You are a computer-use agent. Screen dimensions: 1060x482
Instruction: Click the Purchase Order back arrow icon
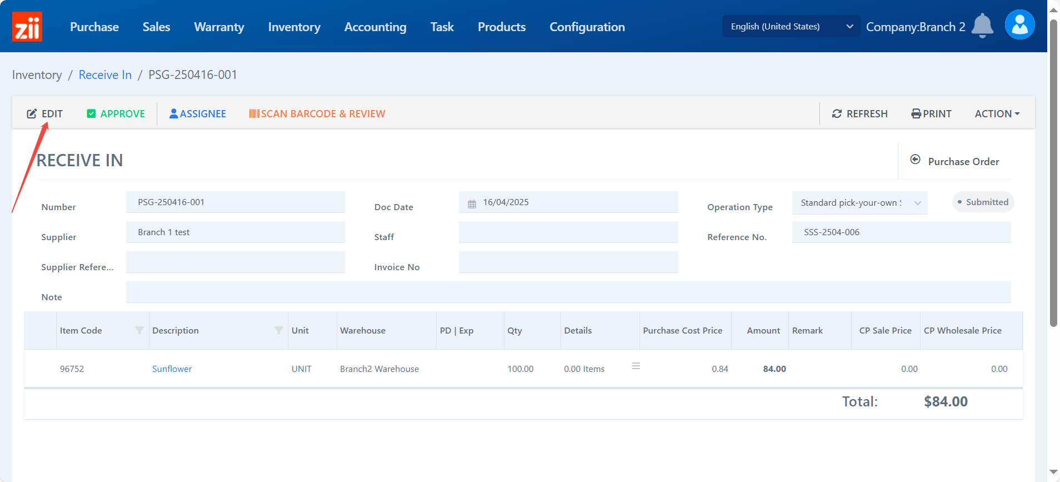coord(915,160)
